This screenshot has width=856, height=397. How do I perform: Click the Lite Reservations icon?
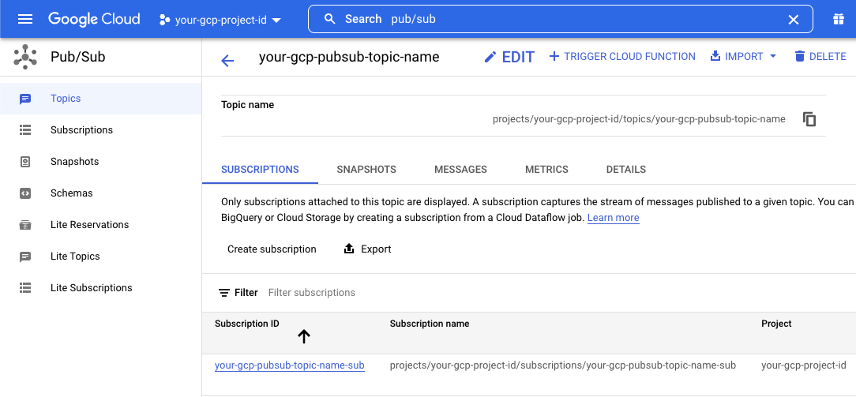coord(25,225)
